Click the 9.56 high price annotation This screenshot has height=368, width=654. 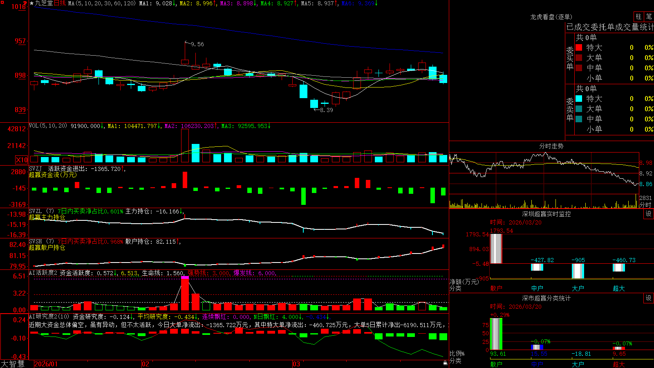[197, 44]
